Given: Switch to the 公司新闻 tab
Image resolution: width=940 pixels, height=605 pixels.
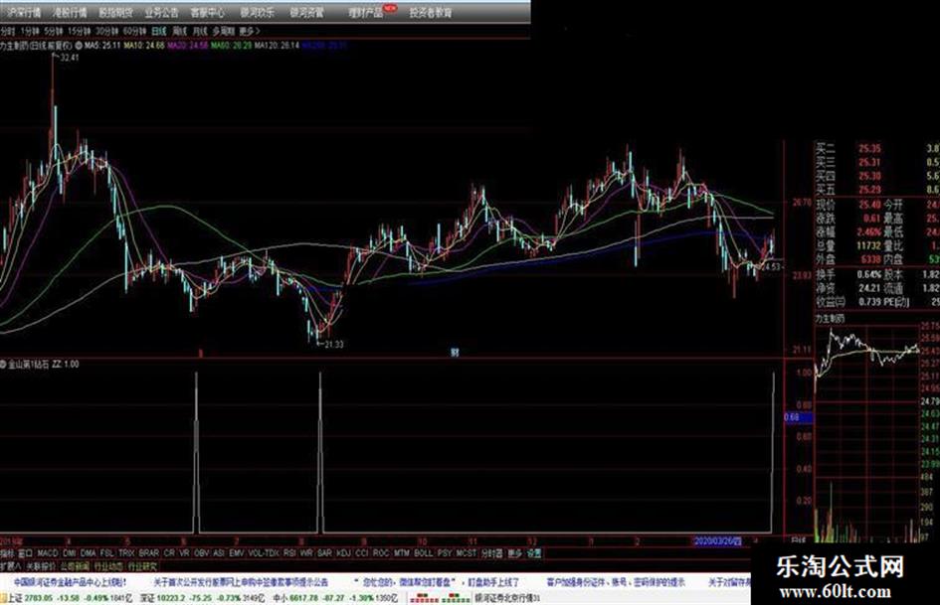Looking at the screenshot, I should pyautogui.click(x=75, y=566).
